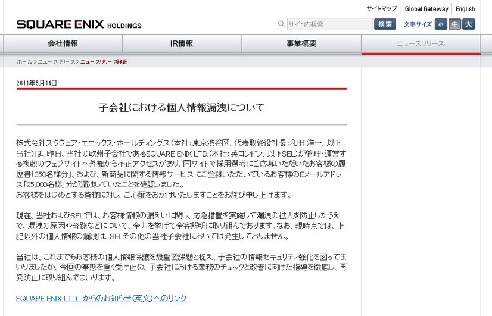Go to Global Gateway
Image resolution: width=492 pixels, height=316 pixels.
click(426, 9)
